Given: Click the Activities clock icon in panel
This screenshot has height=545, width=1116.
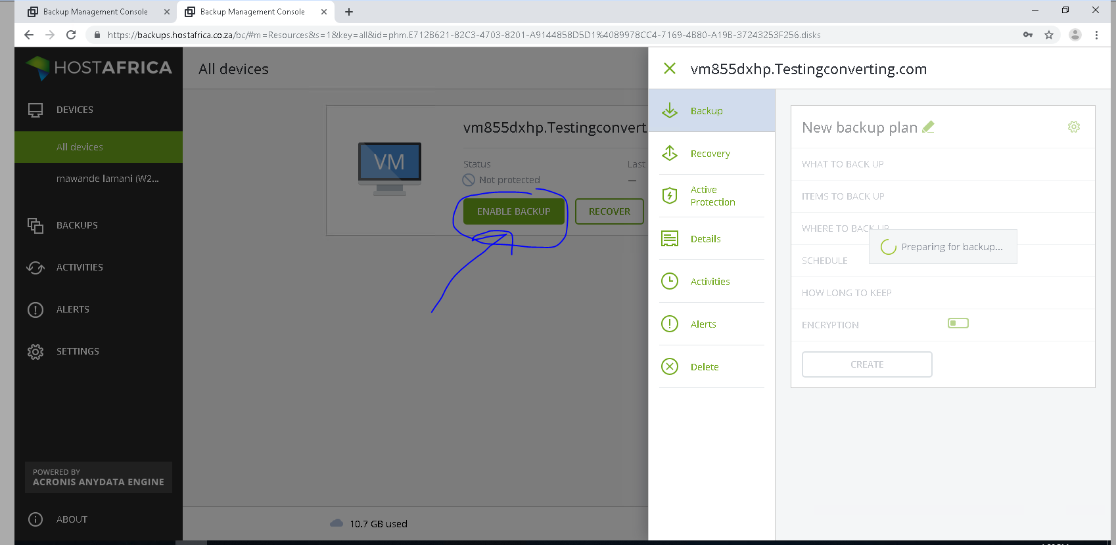Looking at the screenshot, I should [x=670, y=281].
